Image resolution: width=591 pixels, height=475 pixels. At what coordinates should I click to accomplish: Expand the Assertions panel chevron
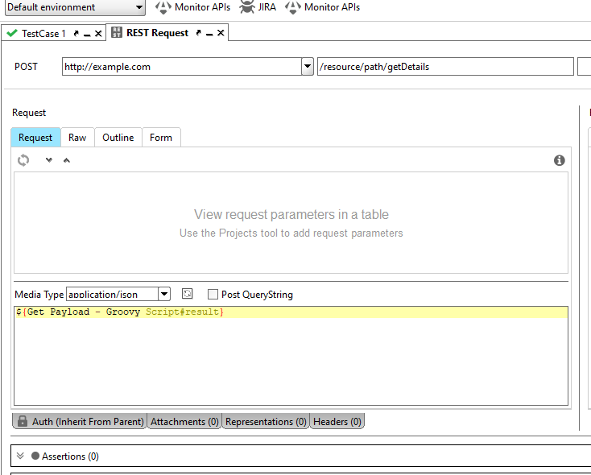click(20, 456)
